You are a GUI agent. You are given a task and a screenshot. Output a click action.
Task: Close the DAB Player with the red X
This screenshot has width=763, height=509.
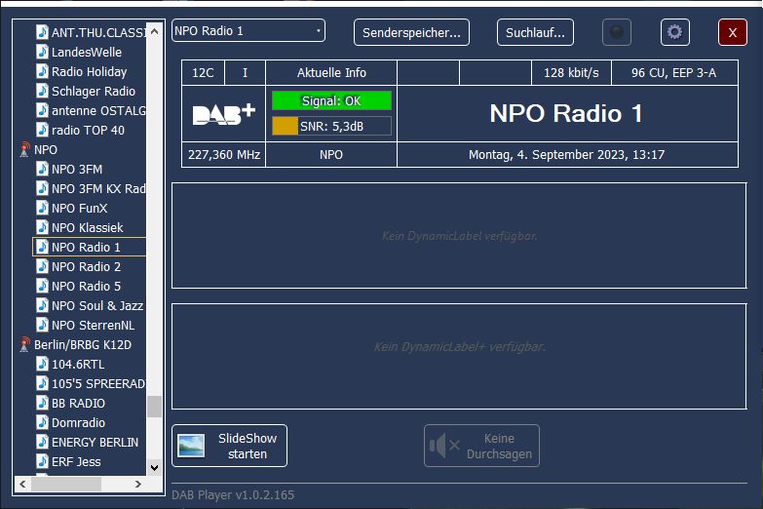click(733, 32)
